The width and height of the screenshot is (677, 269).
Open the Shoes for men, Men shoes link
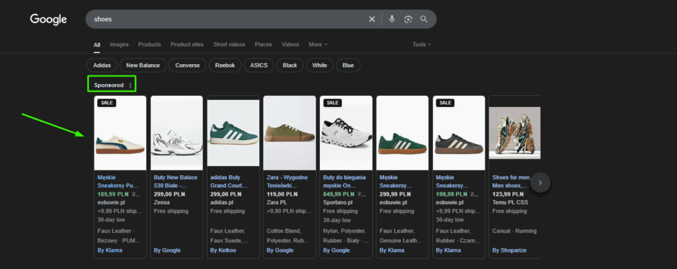click(512, 181)
